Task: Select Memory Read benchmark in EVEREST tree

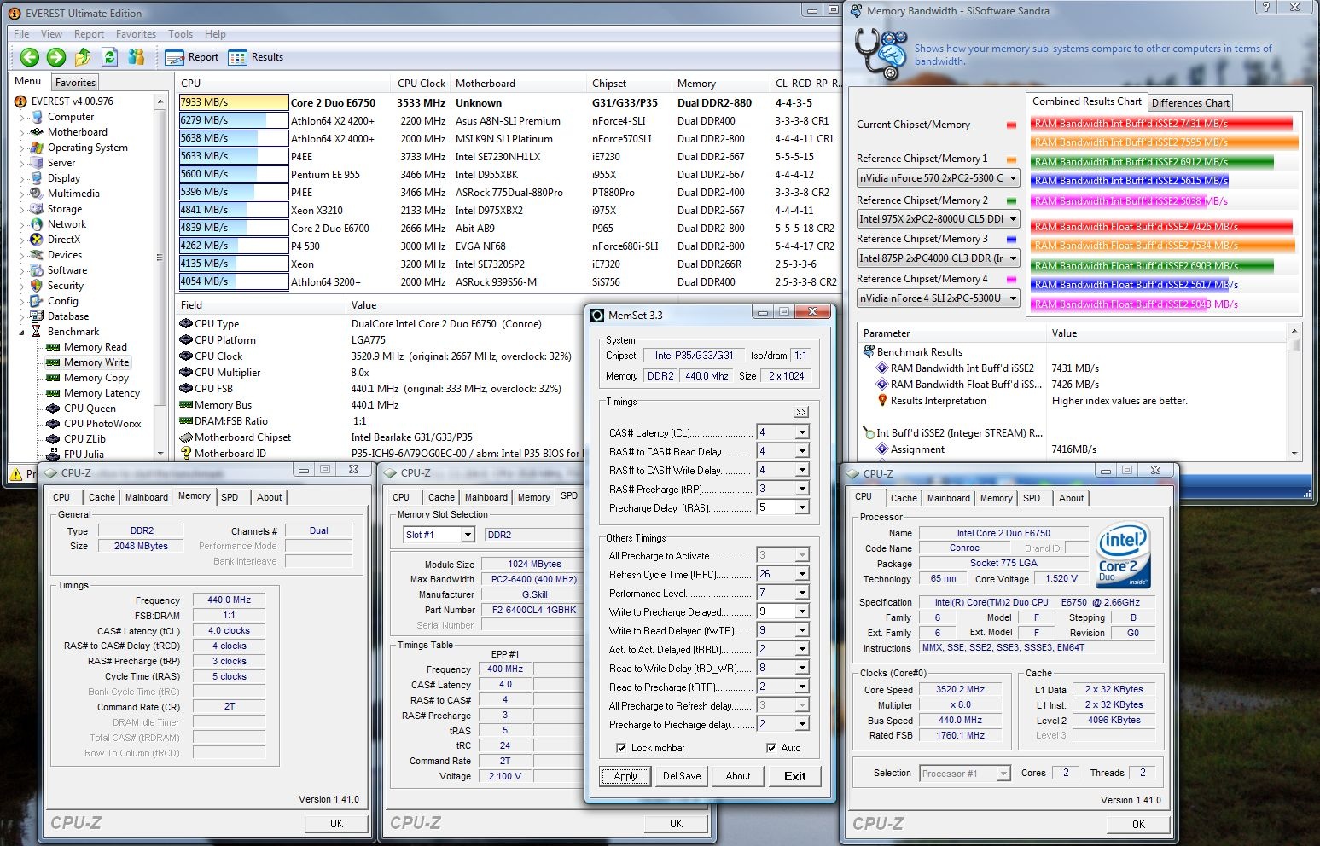Action: point(95,347)
